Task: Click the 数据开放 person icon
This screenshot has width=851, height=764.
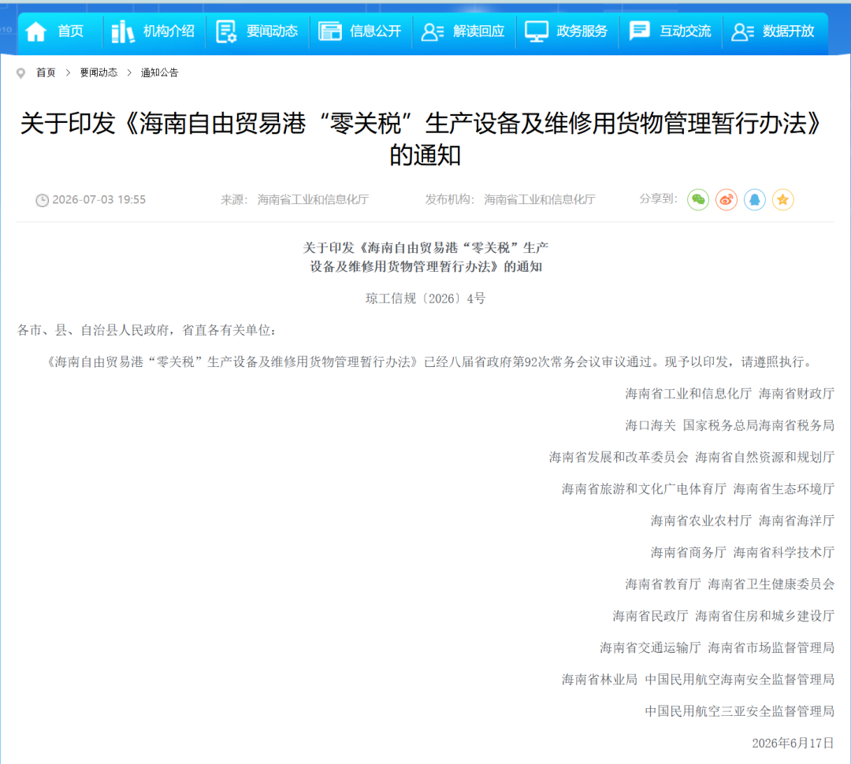Action: pyautogui.click(x=742, y=32)
